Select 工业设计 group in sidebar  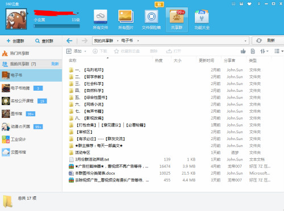[x=31, y=140]
